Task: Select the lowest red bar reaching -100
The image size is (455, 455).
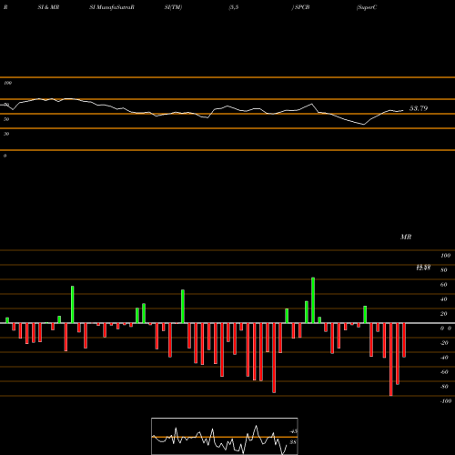Action: coord(391,359)
